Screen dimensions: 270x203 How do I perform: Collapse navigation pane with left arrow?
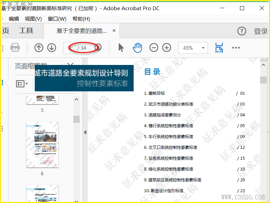85,132
